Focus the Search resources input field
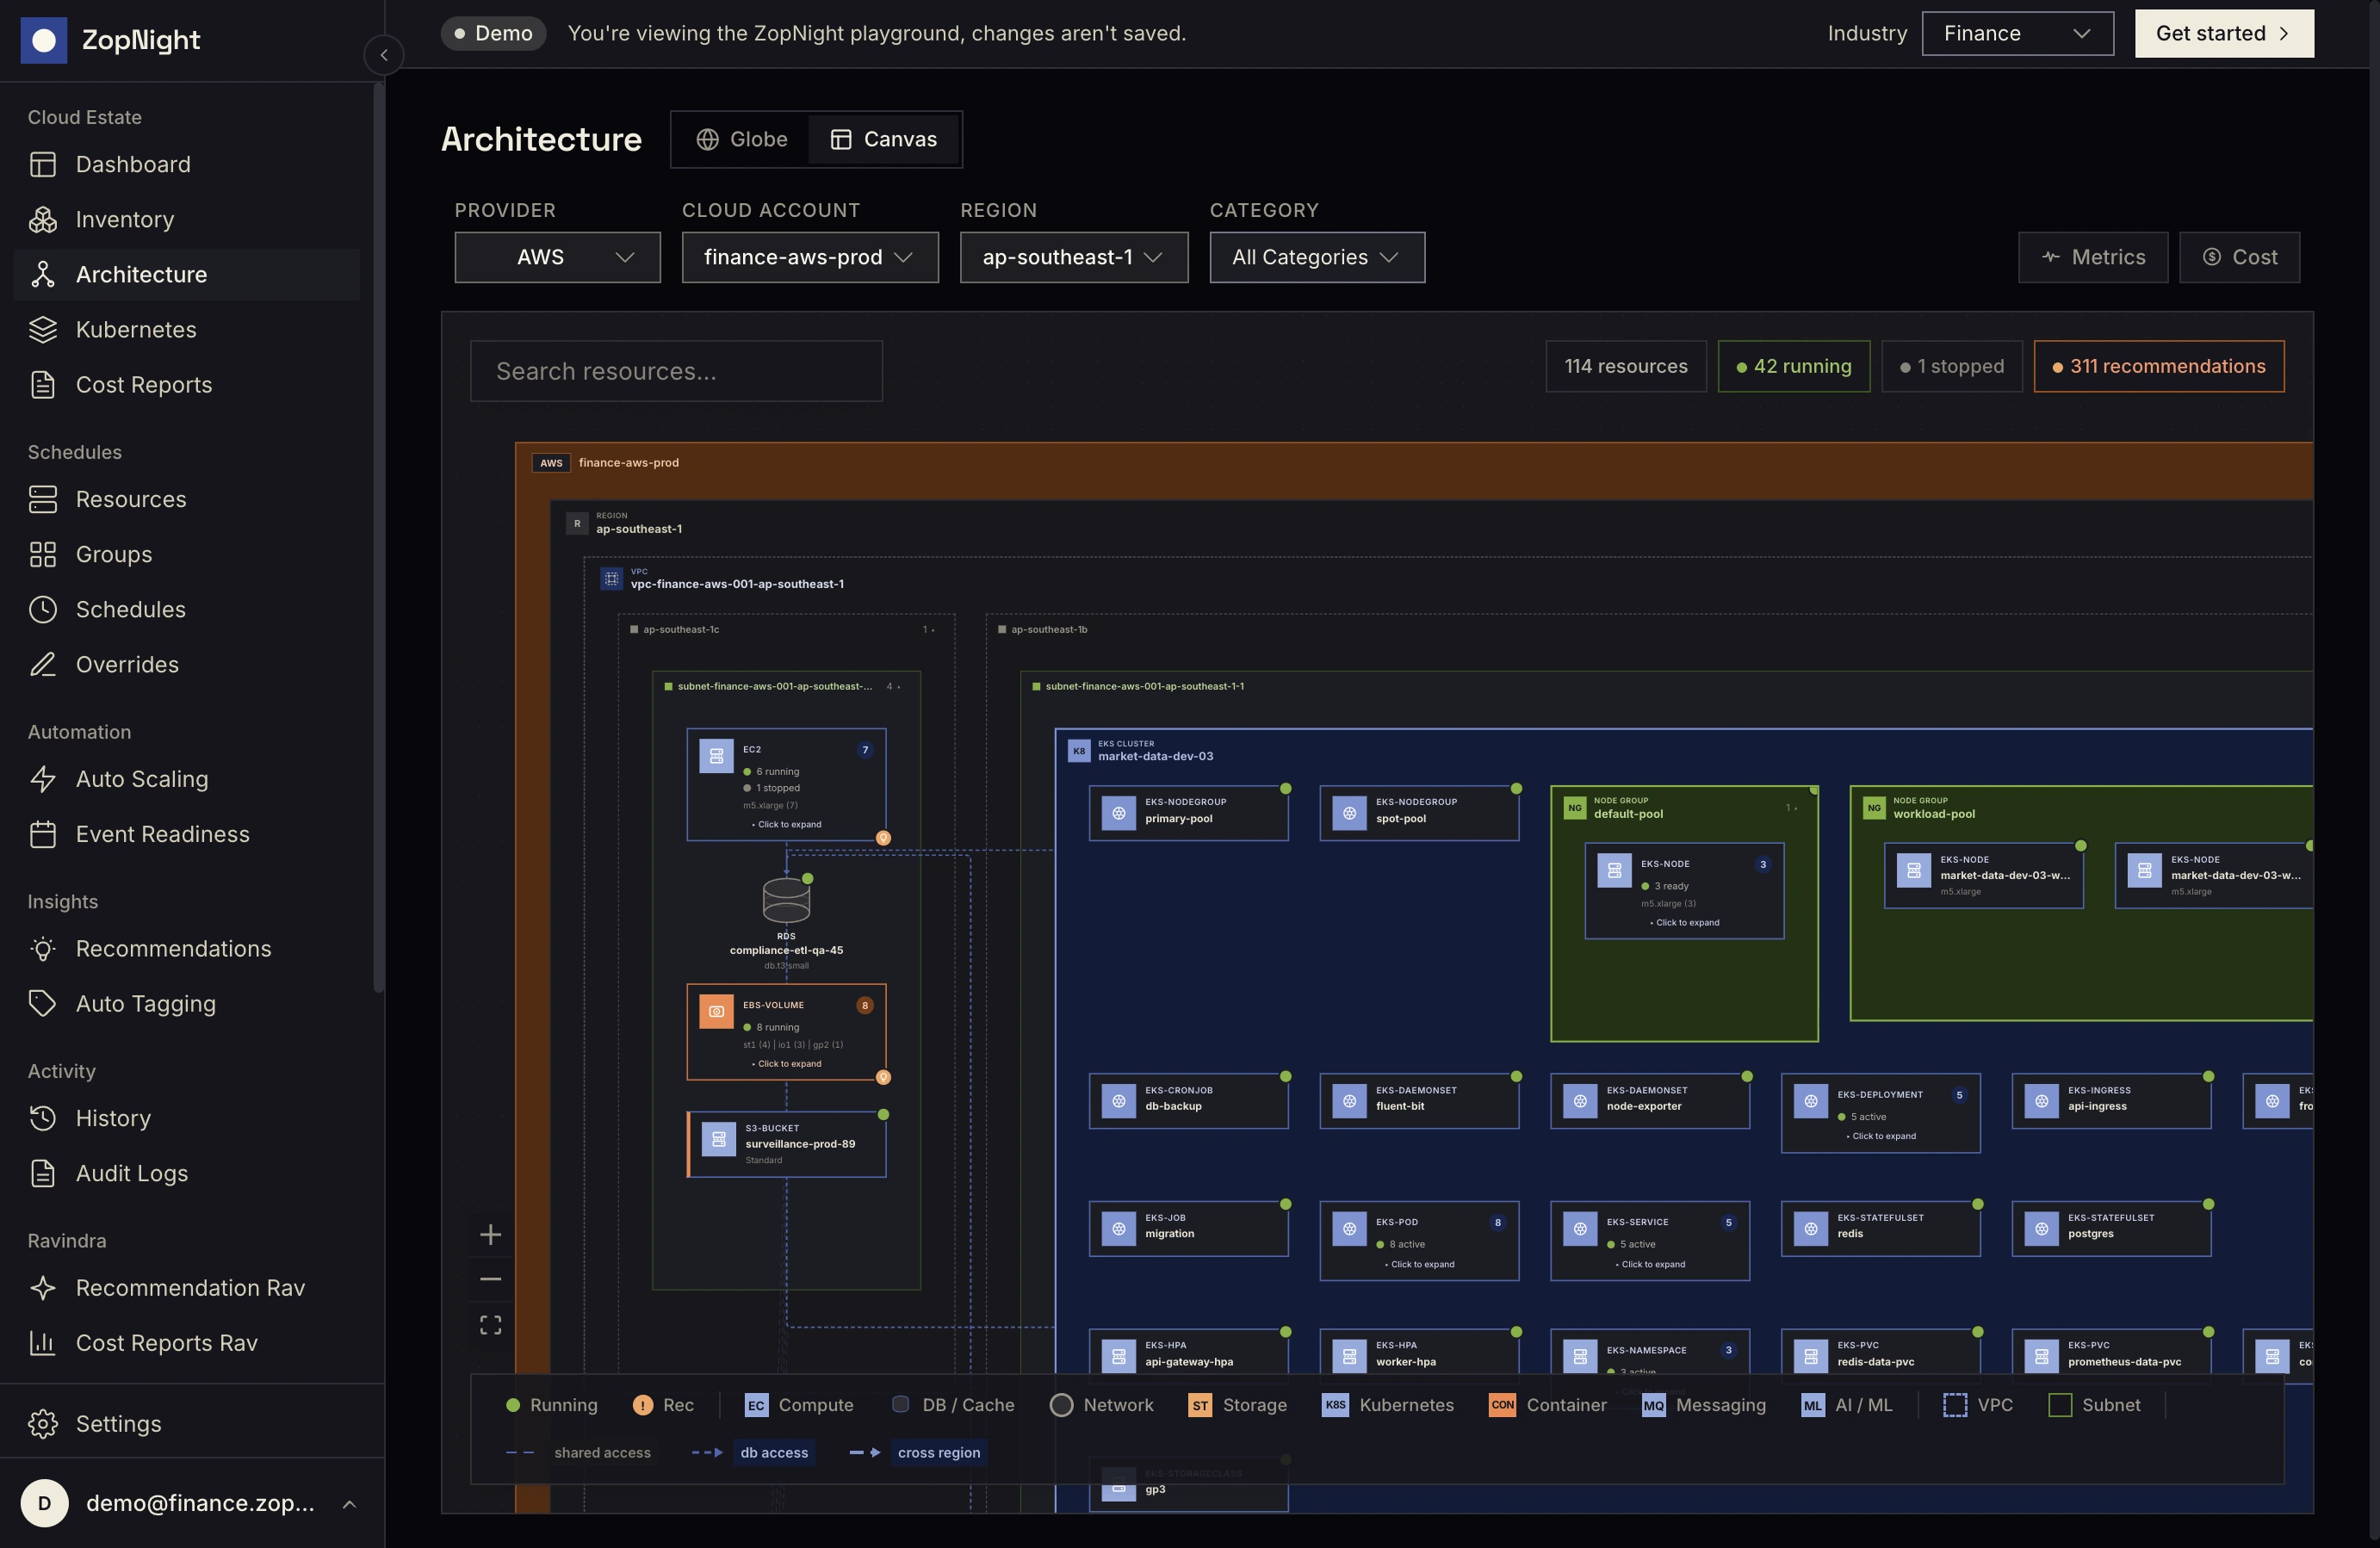 pyautogui.click(x=676, y=371)
